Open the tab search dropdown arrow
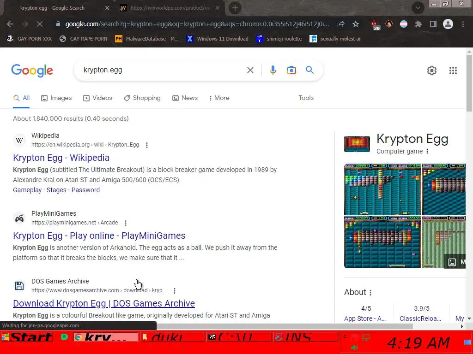The width and height of the screenshot is (473, 354). coord(418,8)
